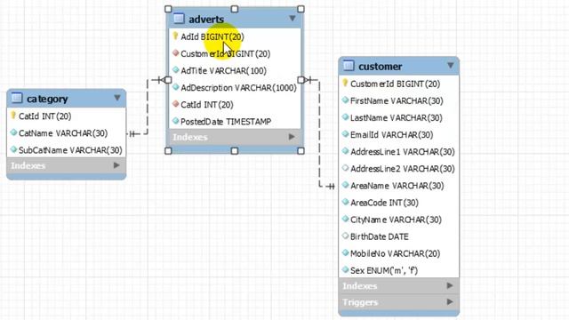Click the AdTitle column diamond icon
Image resolution: width=569 pixels, height=320 pixels.
click(176, 70)
